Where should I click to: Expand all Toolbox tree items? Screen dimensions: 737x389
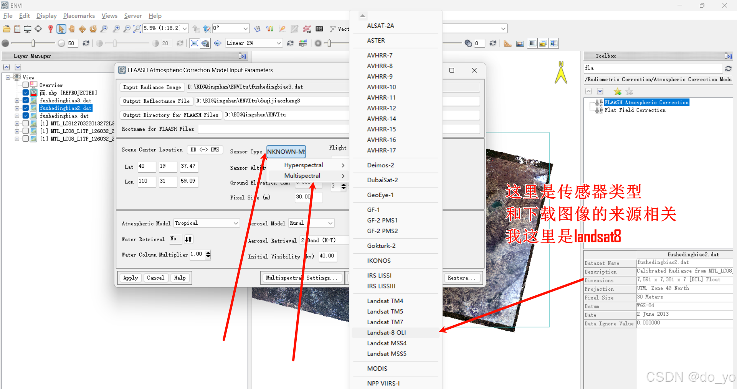pos(600,91)
